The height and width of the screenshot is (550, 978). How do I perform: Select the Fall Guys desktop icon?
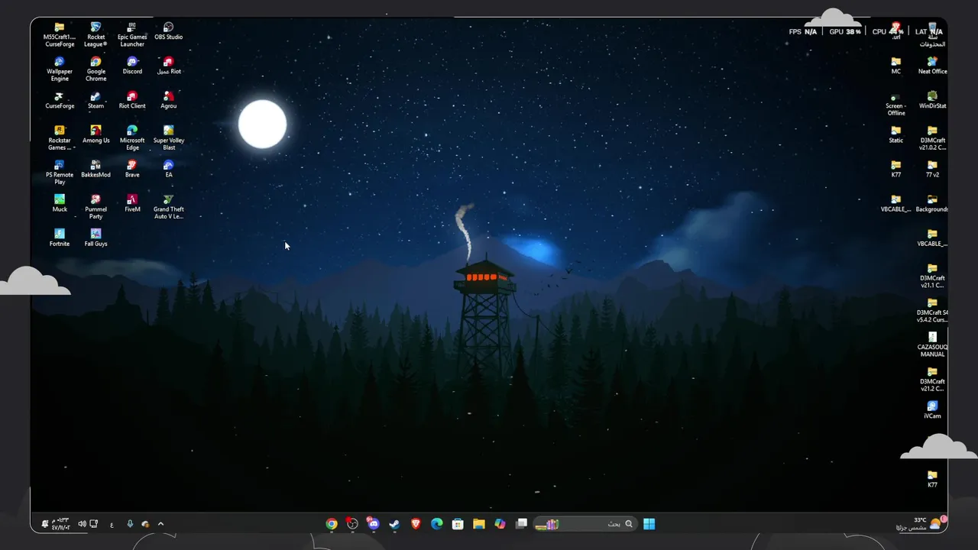pos(96,238)
